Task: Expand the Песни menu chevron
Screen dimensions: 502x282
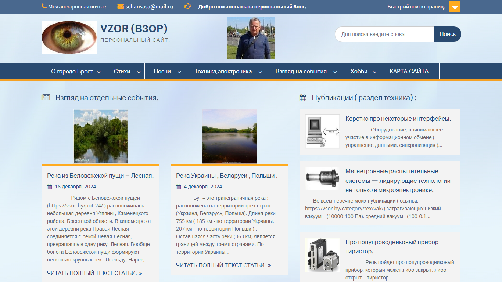Action: pos(179,72)
